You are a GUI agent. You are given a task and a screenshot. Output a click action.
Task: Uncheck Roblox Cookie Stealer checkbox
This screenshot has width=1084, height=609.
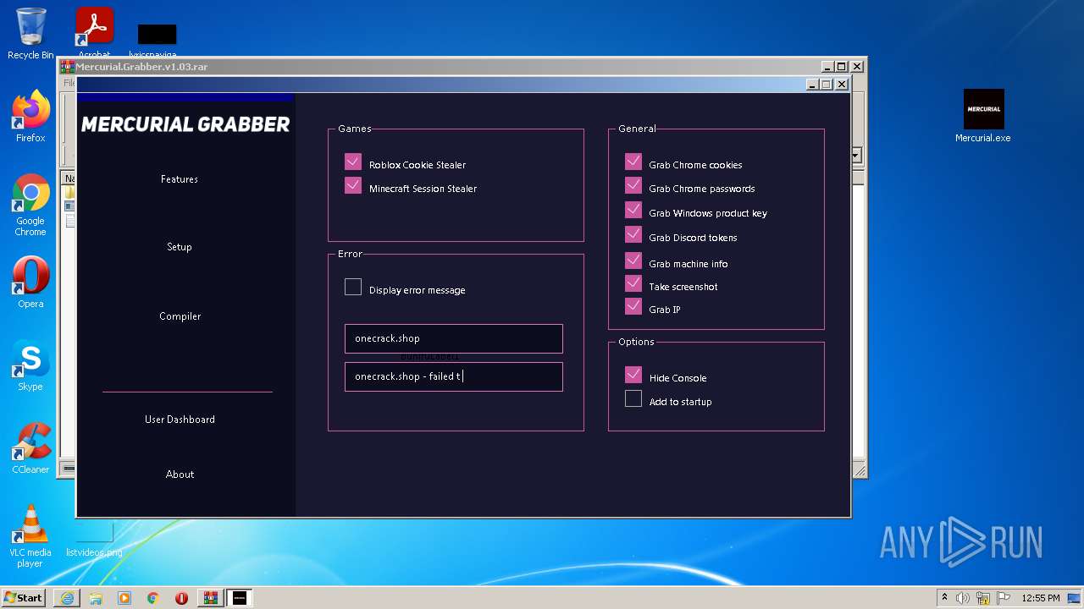tap(353, 162)
